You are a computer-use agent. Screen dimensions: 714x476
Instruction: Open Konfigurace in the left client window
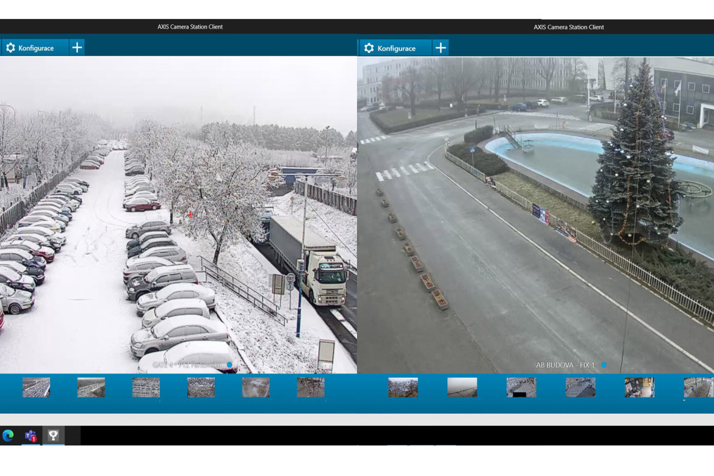[35, 48]
